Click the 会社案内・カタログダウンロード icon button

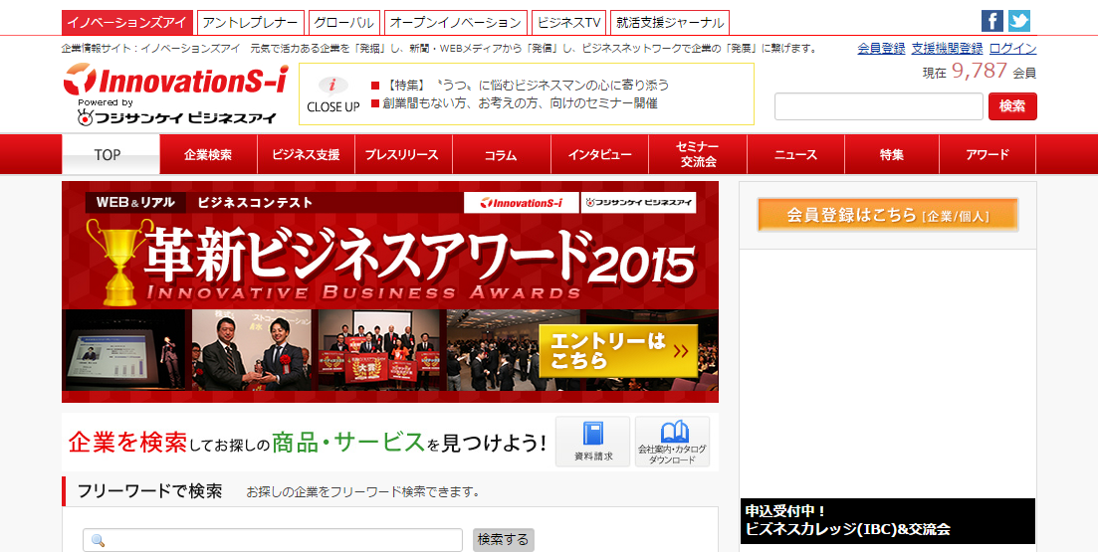tap(672, 442)
